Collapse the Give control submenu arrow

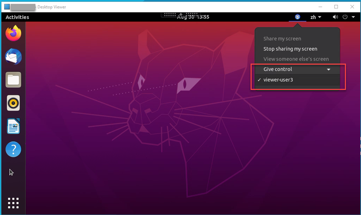point(329,70)
